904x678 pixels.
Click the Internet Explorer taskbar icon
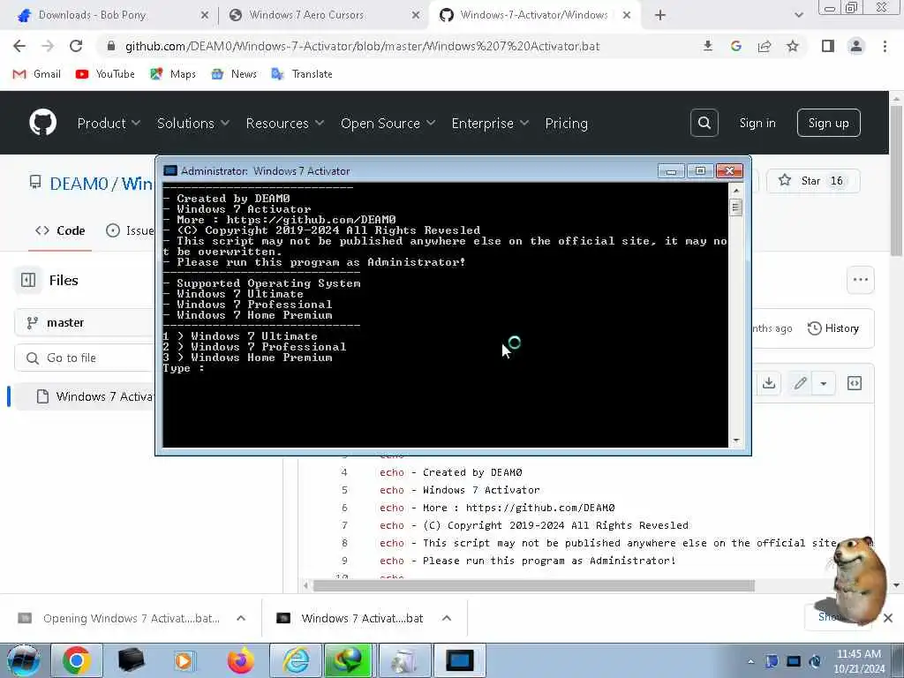point(295,660)
